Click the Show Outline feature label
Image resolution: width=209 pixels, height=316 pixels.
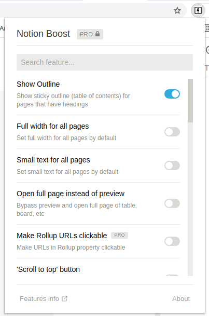(x=38, y=84)
